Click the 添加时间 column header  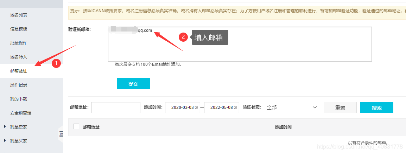283,127
